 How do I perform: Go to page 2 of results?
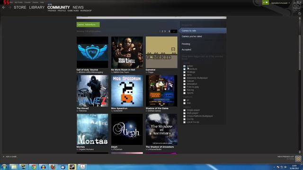[162, 31]
